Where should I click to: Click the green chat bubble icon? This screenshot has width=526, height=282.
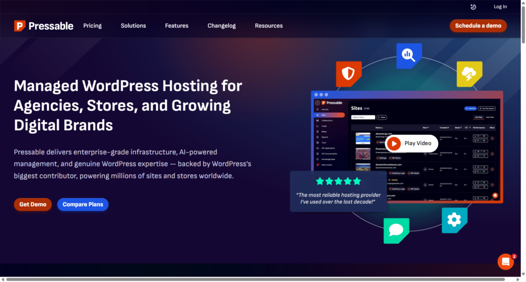pos(396,231)
